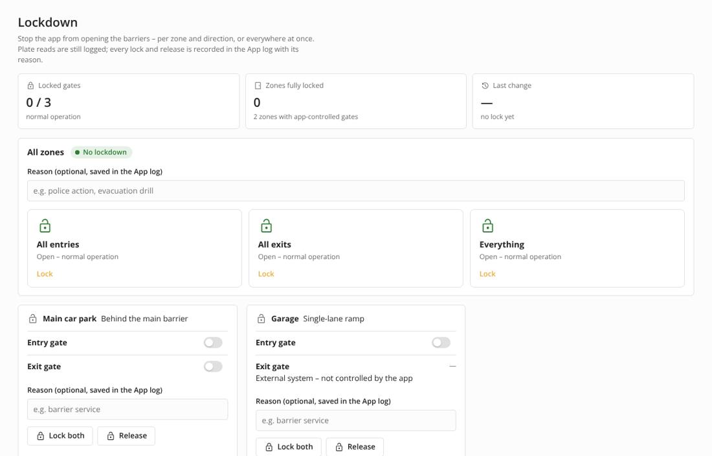This screenshot has height=456, width=712.
Task: Lock all entries via the Lock link
Action: click(45, 274)
